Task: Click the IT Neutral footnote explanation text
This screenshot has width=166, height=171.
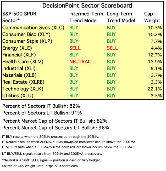Action: [x=69, y=142]
